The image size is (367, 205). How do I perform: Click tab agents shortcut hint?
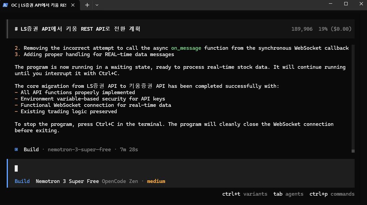[288, 194]
